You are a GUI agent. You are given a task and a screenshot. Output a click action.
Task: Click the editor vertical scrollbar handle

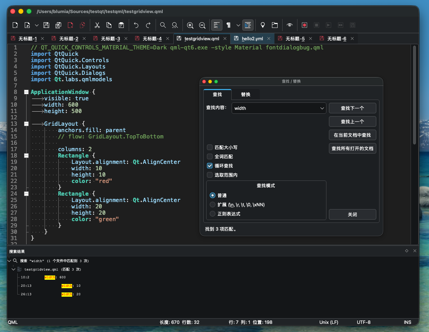click(414, 95)
